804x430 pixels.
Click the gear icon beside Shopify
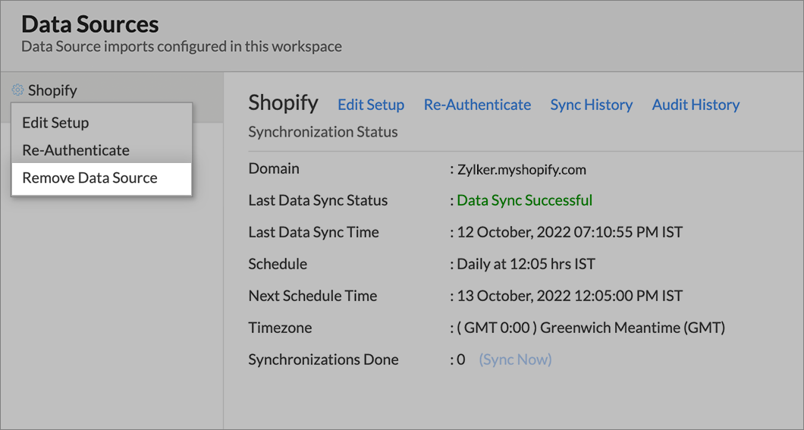point(17,90)
